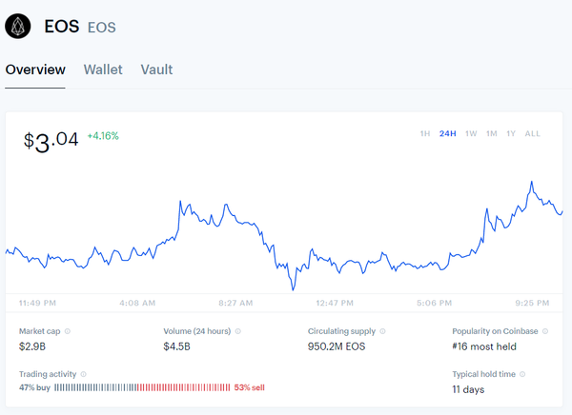572x415 pixels.
Task: Go to the Vault tab
Action: [x=156, y=69]
